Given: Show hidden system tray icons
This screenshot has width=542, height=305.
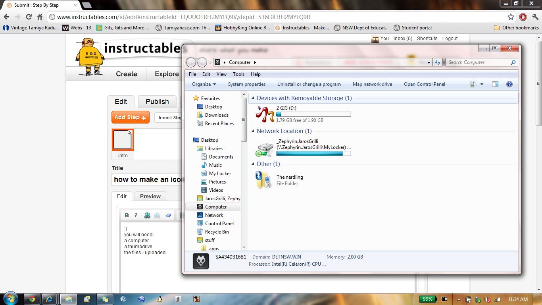Looking at the screenshot, I should point(459,299).
